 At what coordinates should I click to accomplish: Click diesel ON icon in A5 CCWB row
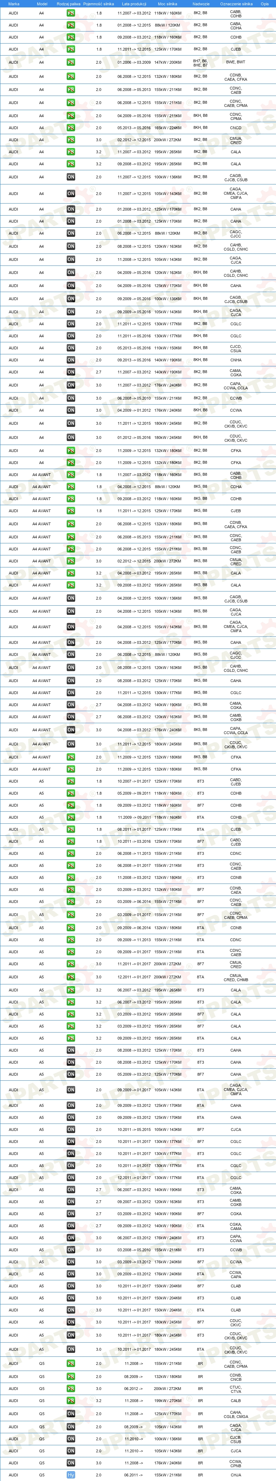(x=71, y=1250)
